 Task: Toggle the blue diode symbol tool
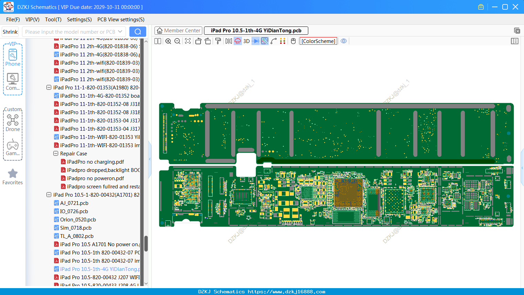pyautogui.click(x=256, y=41)
